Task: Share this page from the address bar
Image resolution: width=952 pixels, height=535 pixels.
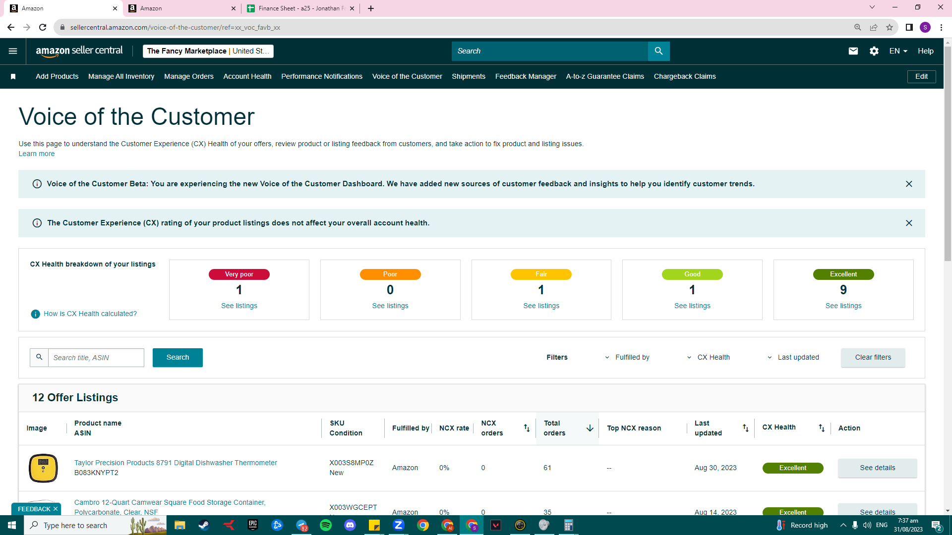Action: pos(873,27)
